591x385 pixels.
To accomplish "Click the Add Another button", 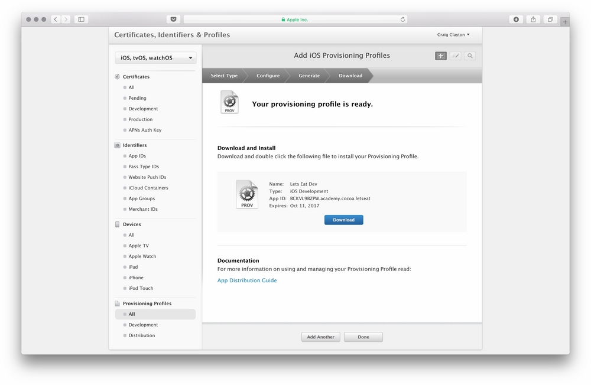I will [x=321, y=337].
